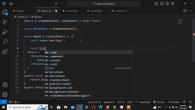Screen dimensions: 195x110
Task: Switch to the ScreenB.js tab
Action: click(96, 11)
